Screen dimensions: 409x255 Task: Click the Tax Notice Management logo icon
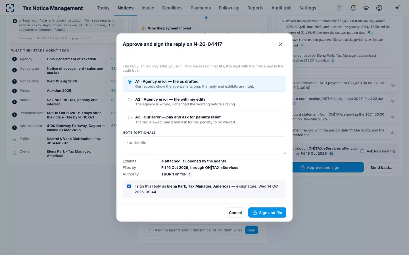pos(10,8)
